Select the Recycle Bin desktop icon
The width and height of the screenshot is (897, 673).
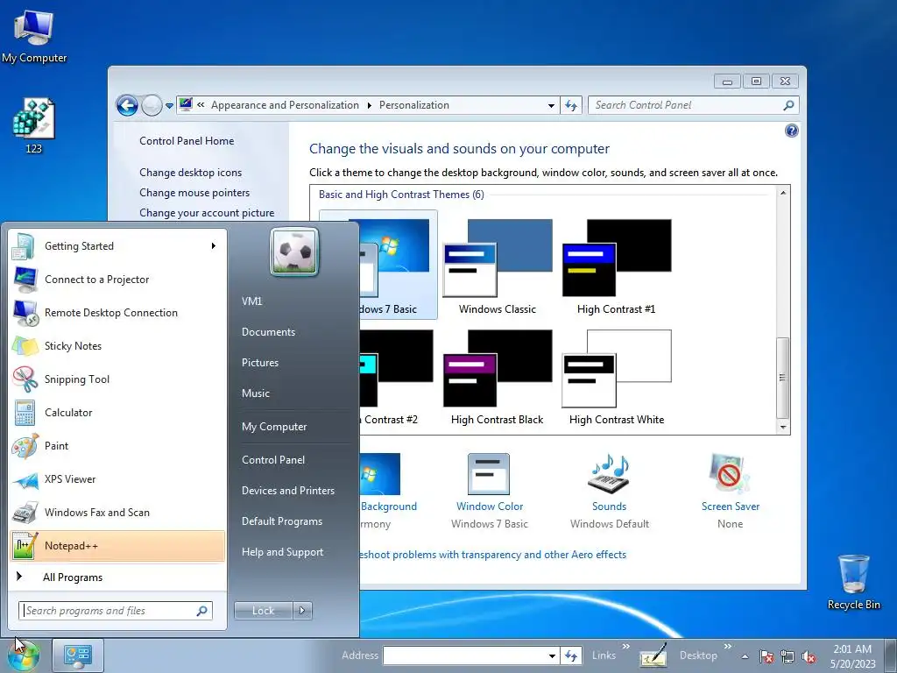[853, 582]
